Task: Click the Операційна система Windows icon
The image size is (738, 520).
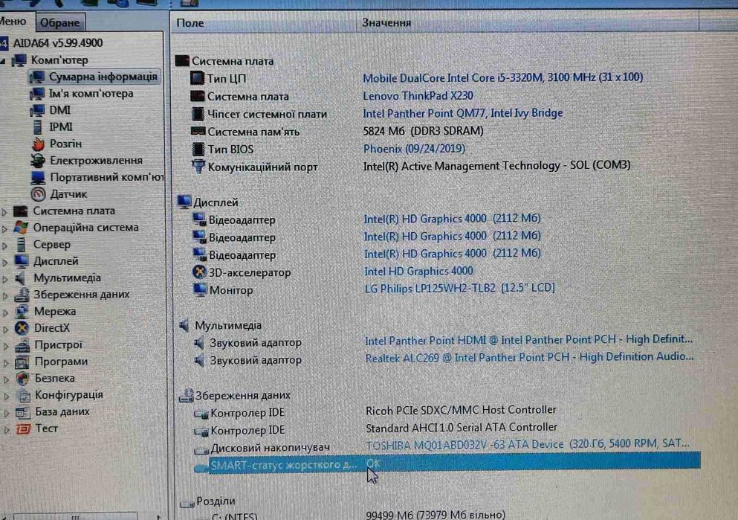Action: point(21,228)
